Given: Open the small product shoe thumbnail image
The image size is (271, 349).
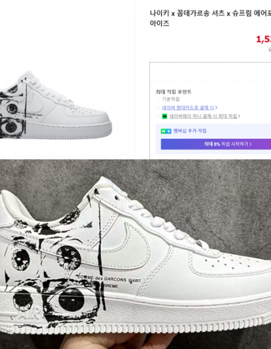Looking at the screenshot, I should pyautogui.click(x=56, y=105).
